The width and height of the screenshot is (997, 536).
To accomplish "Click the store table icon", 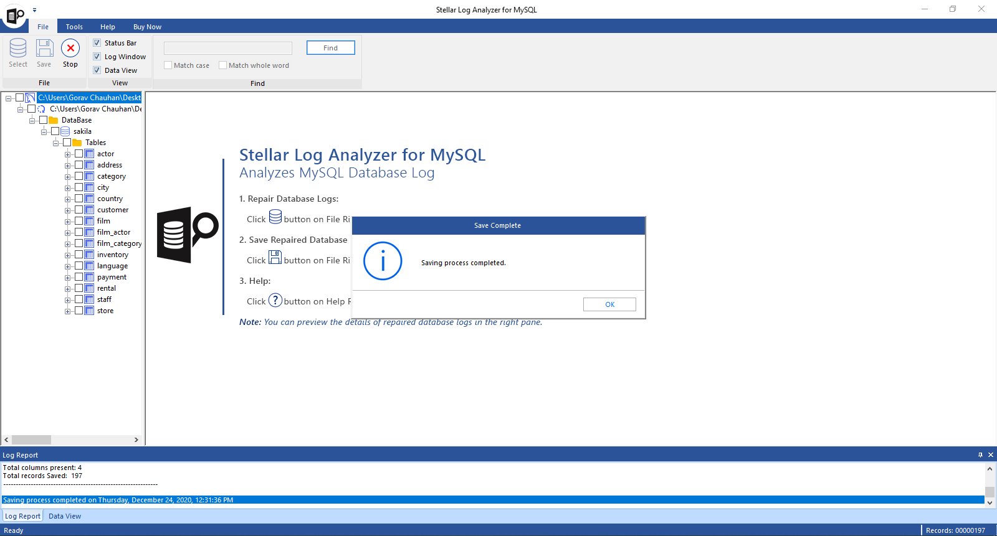I will click(x=90, y=311).
